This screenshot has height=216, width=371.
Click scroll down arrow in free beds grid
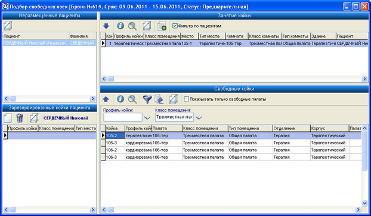(x=364, y=203)
